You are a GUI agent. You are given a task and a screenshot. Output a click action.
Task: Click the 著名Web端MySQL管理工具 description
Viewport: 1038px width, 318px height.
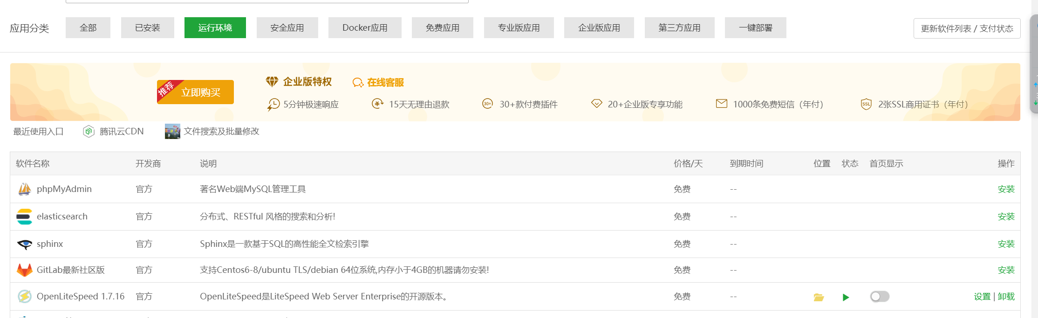coord(253,189)
